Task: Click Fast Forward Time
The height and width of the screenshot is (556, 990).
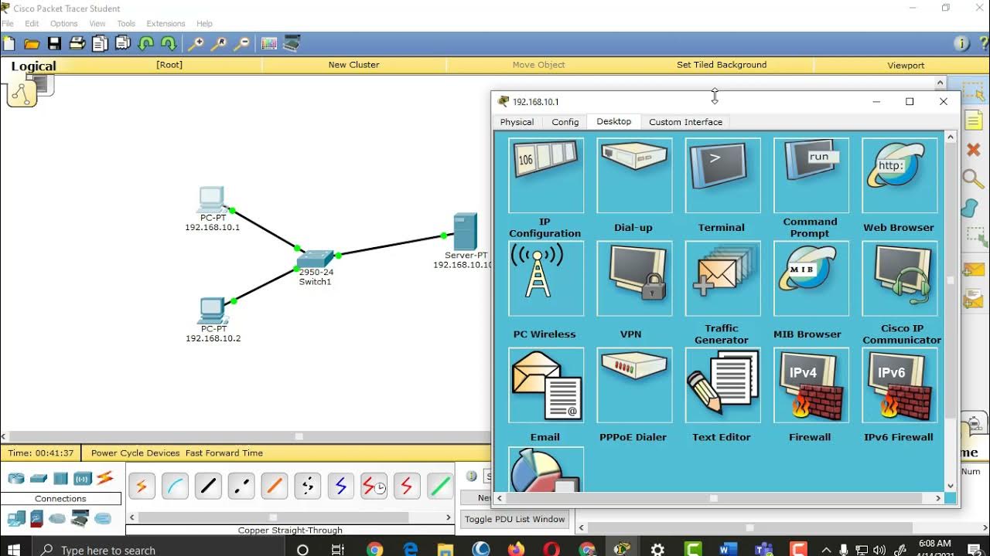Action: click(224, 453)
